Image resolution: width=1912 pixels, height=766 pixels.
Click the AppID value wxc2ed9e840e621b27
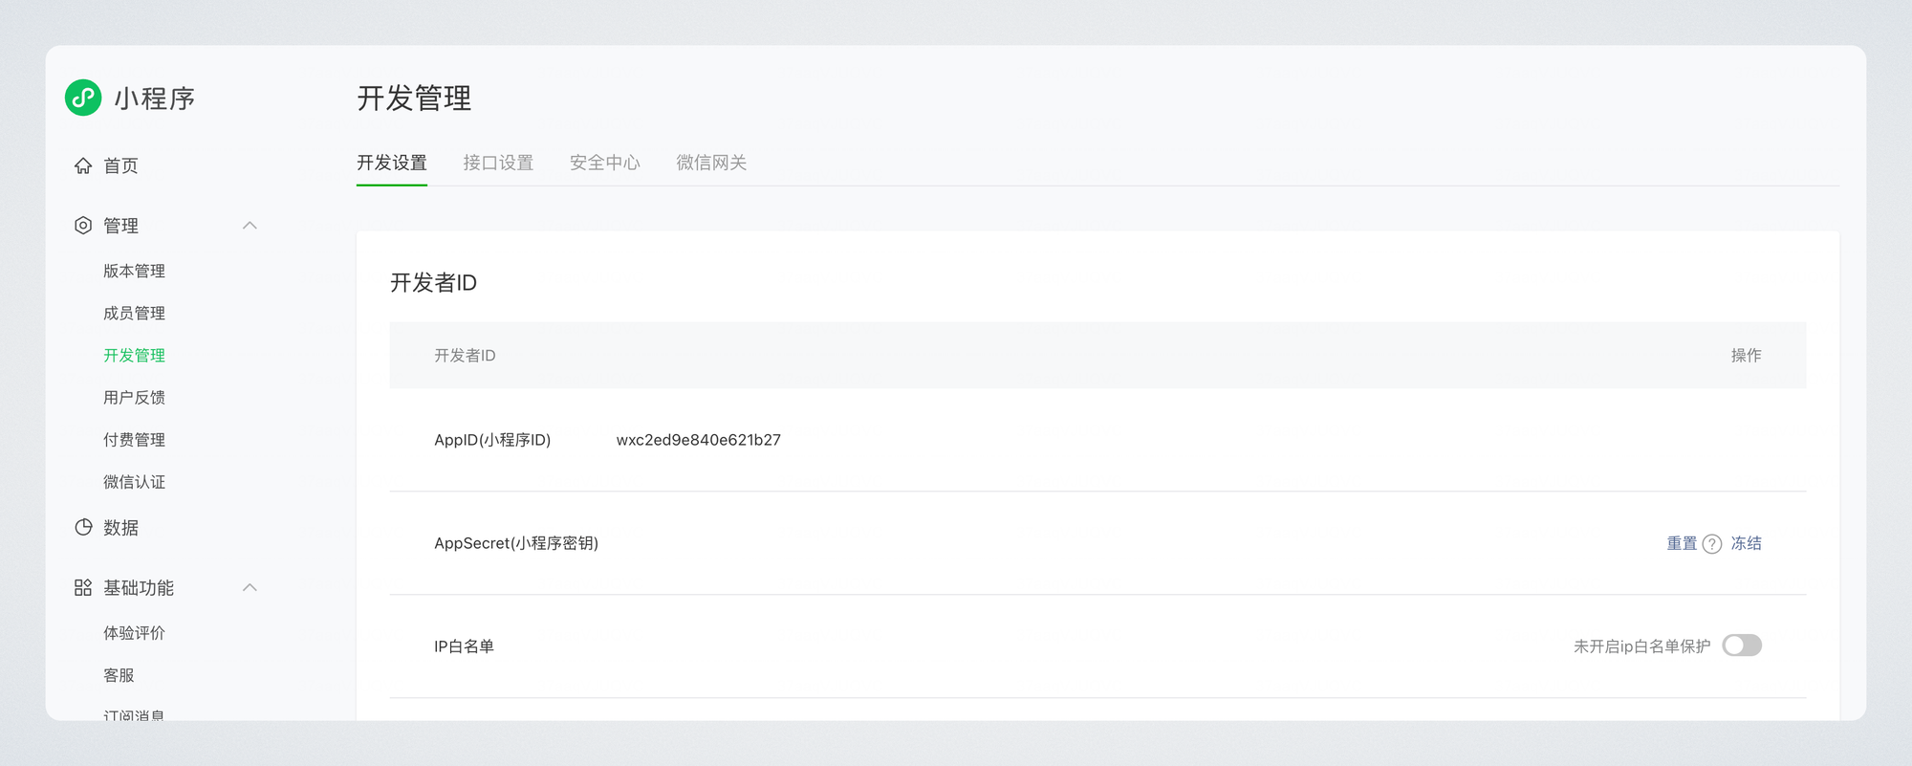click(698, 440)
